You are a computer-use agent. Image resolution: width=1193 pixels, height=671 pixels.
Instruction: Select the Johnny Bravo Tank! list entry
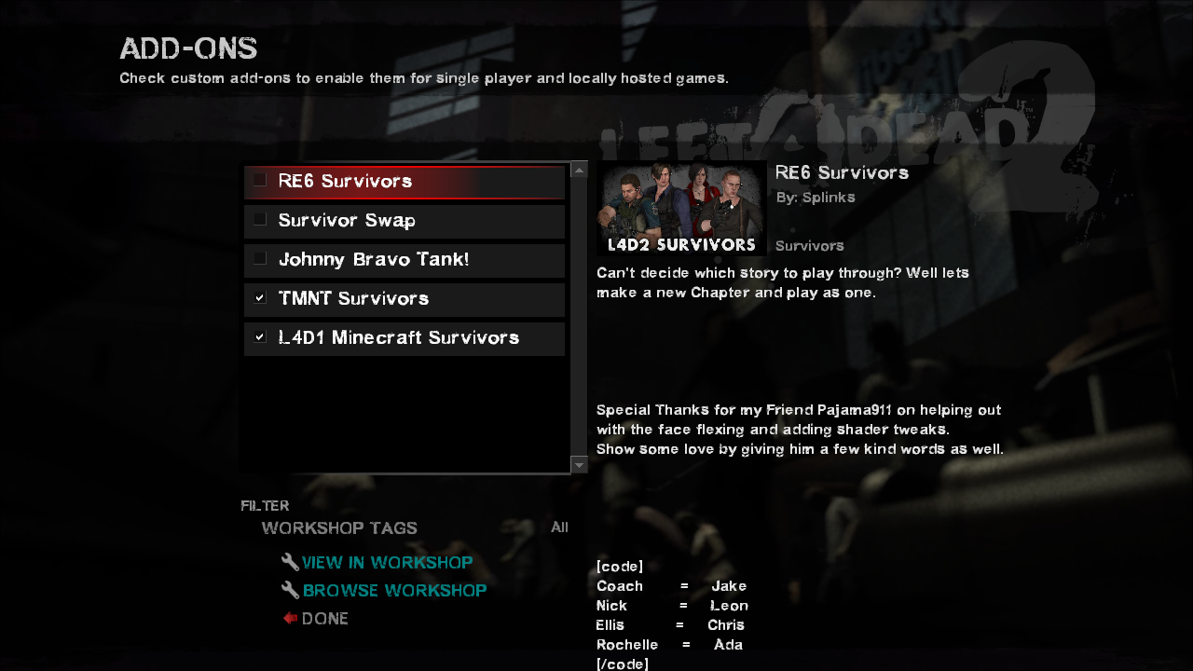click(405, 260)
